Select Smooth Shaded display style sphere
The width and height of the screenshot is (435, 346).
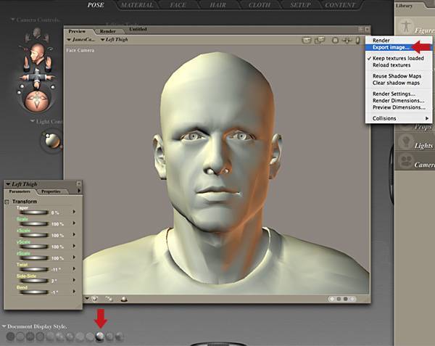tap(99, 337)
